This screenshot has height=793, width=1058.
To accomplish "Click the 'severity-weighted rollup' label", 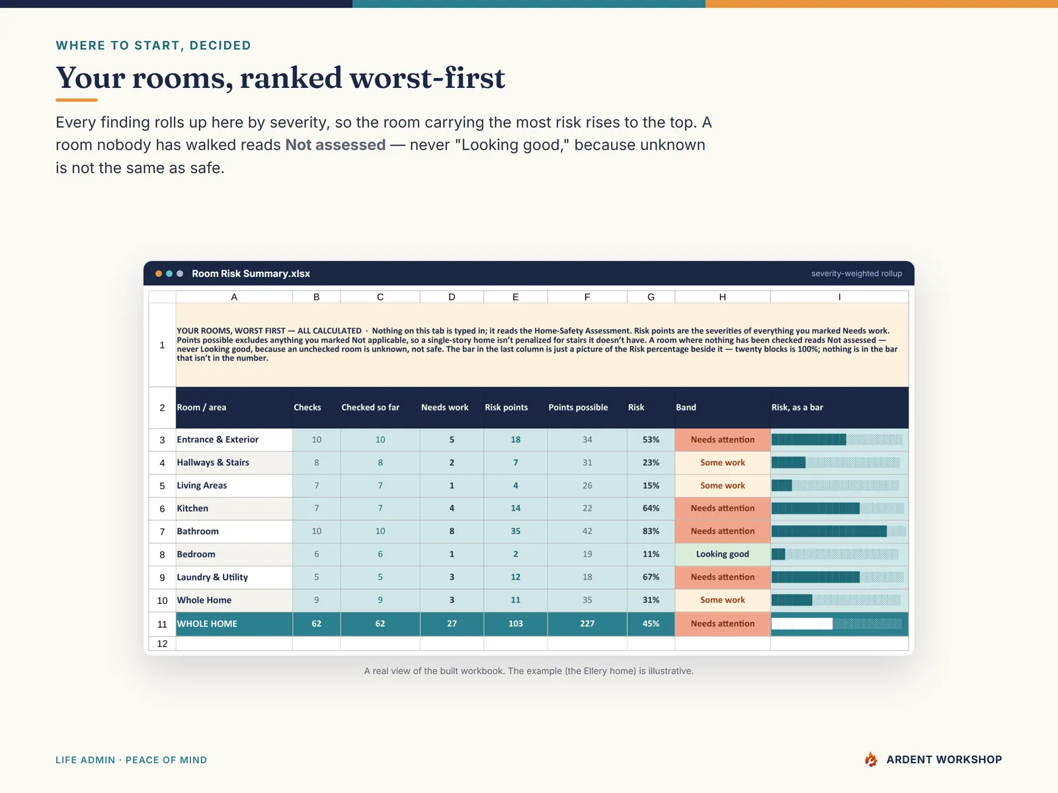I will [x=857, y=274].
